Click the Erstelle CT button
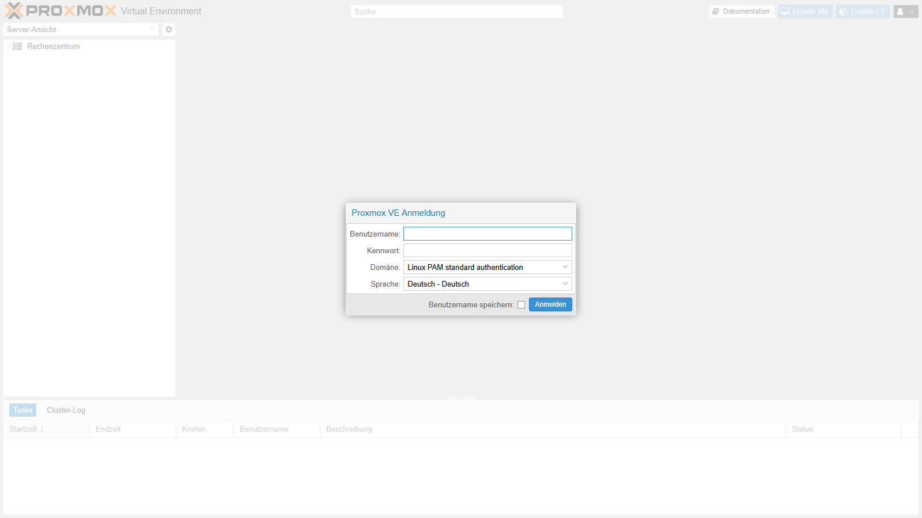Viewport: 922px width, 518px height. click(863, 12)
